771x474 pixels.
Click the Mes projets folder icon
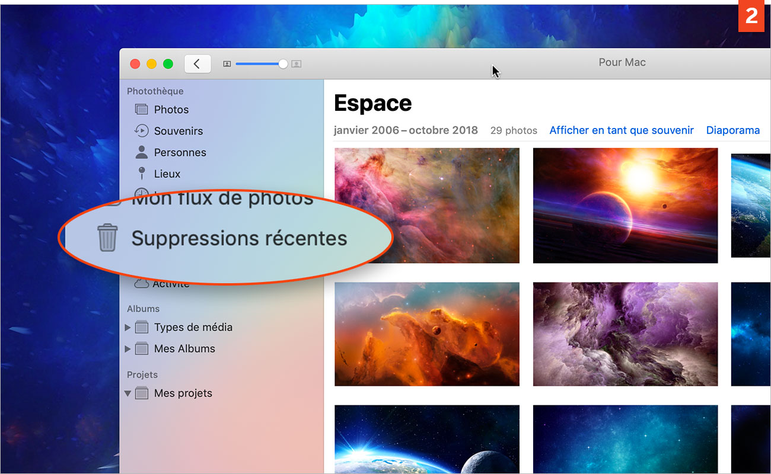coord(141,393)
